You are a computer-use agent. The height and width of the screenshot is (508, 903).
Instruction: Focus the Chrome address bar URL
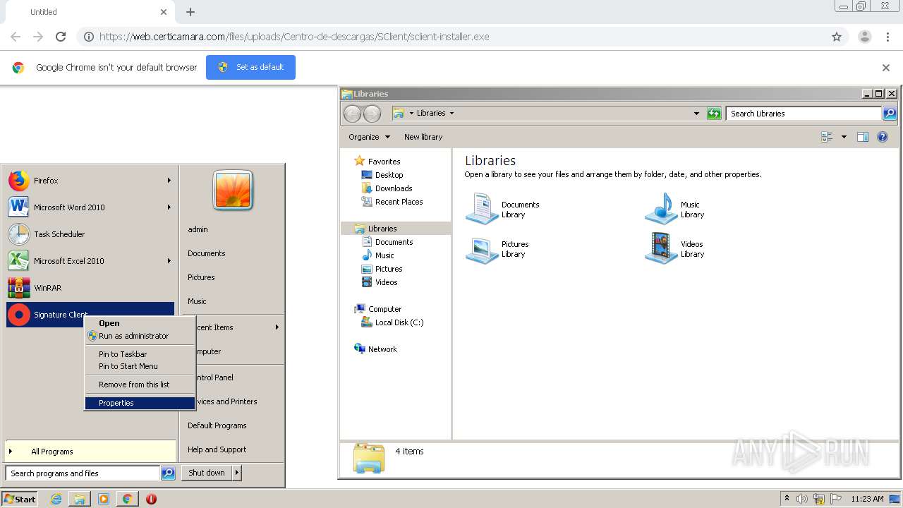(x=294, y=37)
